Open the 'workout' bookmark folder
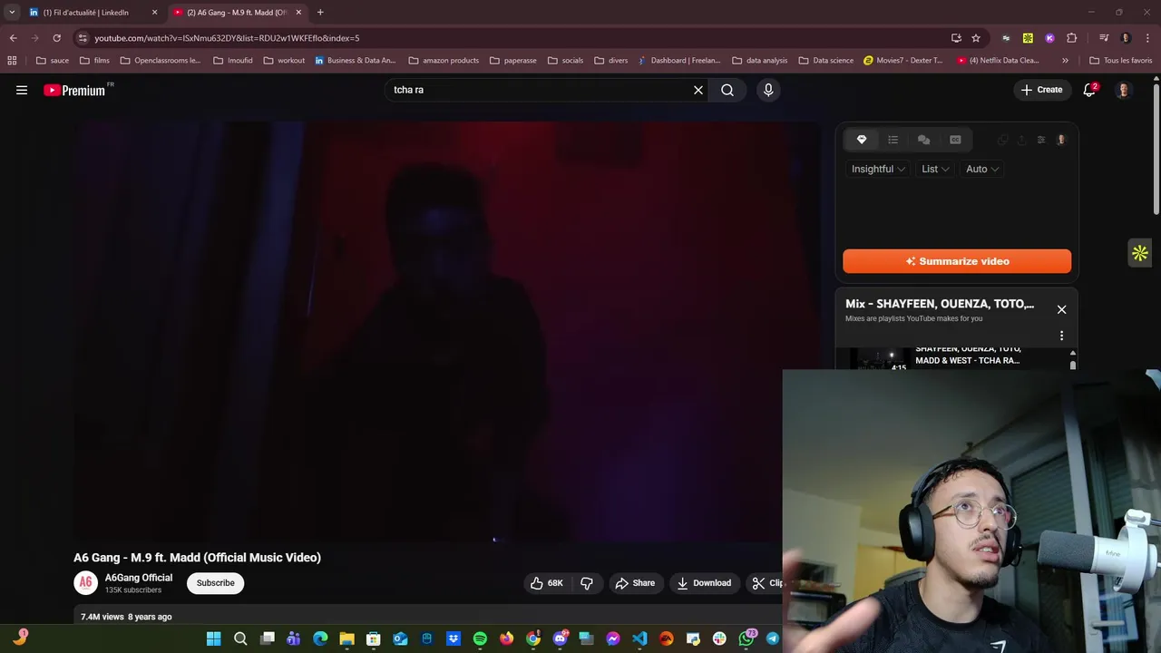This screenshot has width=1161, height=653. 284,61
